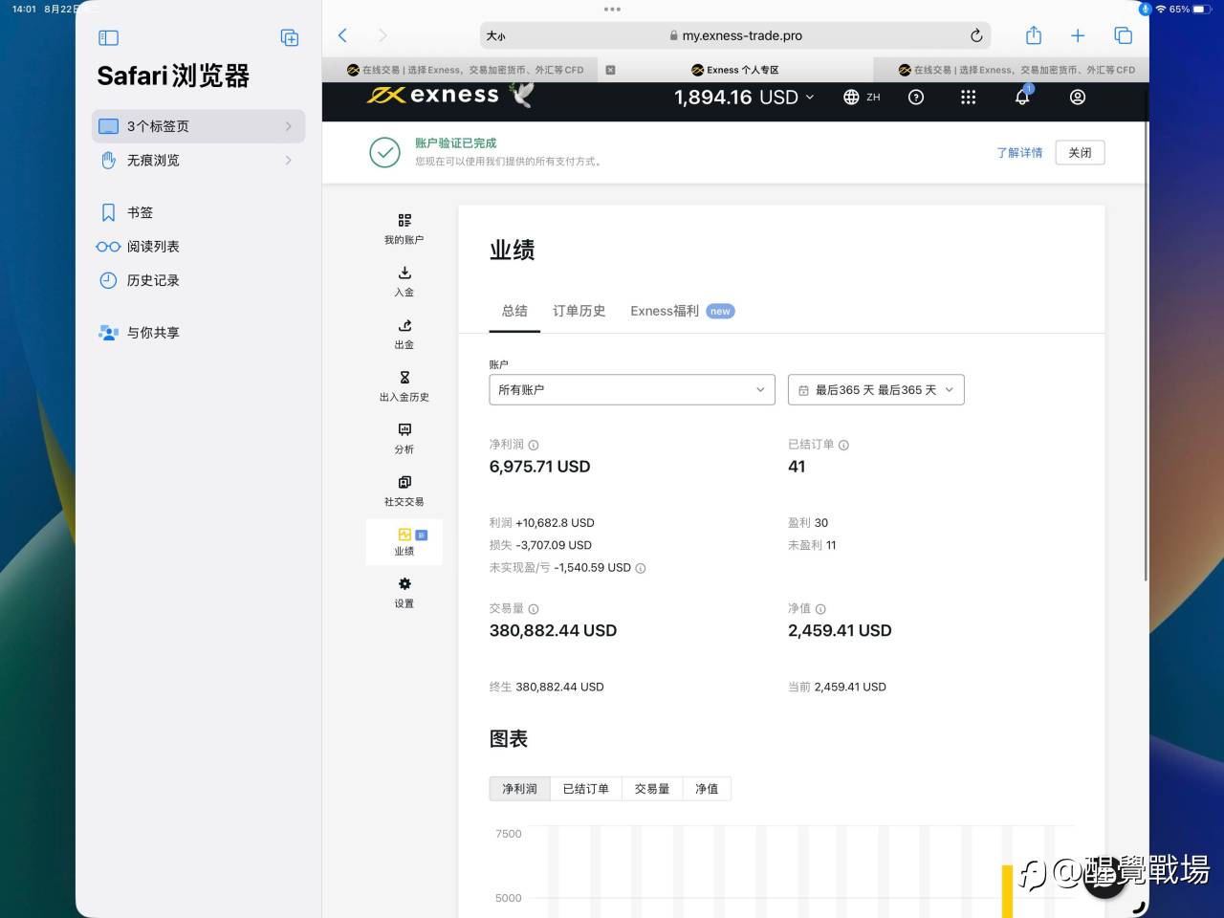Open 社交交易 social trading
Viewport: 1224px width, 918px height.
[x=404, y=492]
